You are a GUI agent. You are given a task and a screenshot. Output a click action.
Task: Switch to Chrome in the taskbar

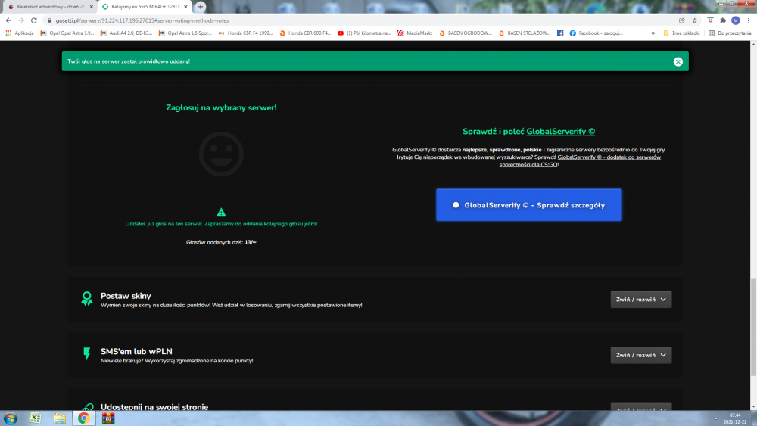(x=83, y=418)
